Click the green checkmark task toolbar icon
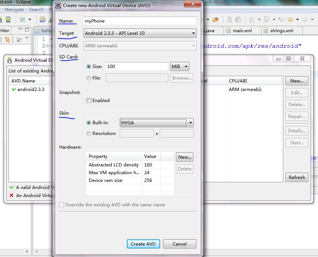 (x=23, y=20)
